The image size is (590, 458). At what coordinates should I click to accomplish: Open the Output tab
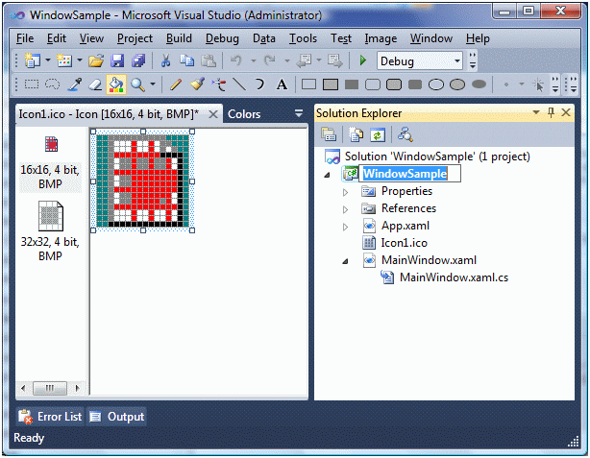[117, 417]
